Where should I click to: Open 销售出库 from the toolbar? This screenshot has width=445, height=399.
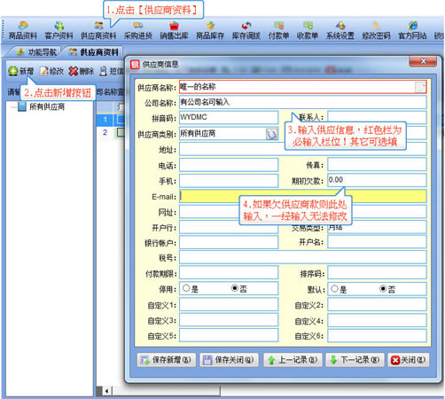tap(174, 30)
